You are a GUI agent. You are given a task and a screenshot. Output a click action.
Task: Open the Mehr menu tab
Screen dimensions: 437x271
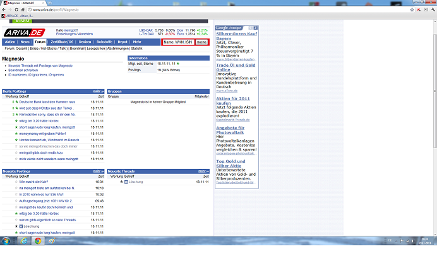click(x=137, y=42)
